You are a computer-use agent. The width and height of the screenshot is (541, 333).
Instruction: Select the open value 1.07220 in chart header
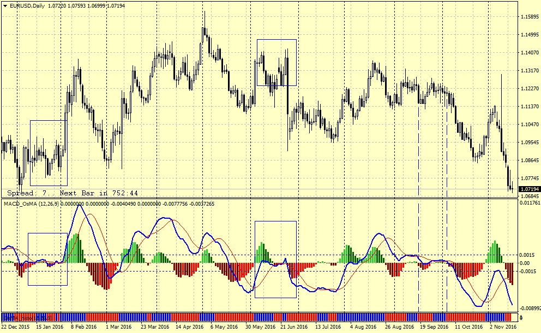click(x=58, y=6)
